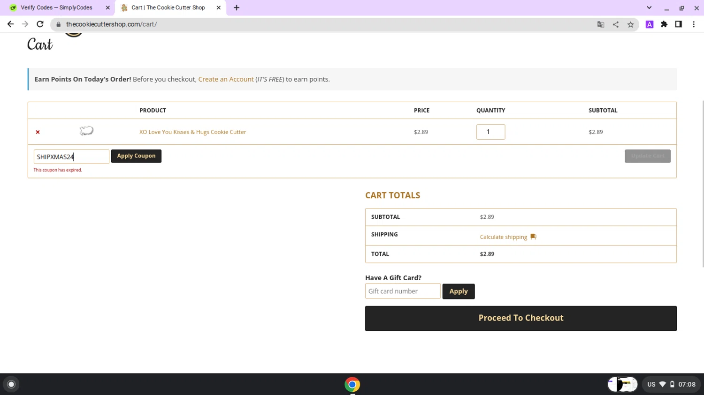Click the coupon expired error message
This screenshot has height=395, width=704.
[58, 170]
